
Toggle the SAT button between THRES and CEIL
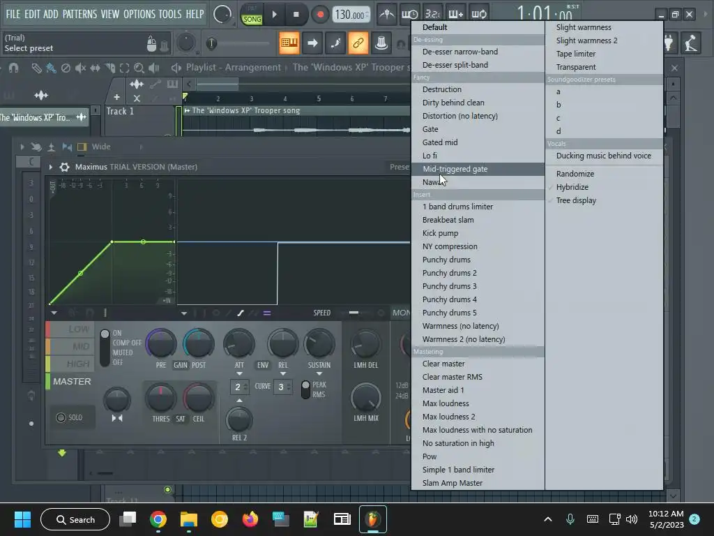tap(181, 419)
